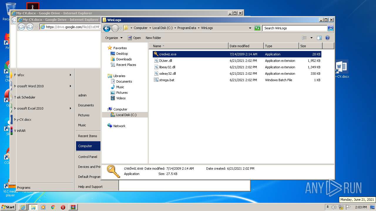
Task: Click the Action Center flag tray icon
Action: coord(348,207)
